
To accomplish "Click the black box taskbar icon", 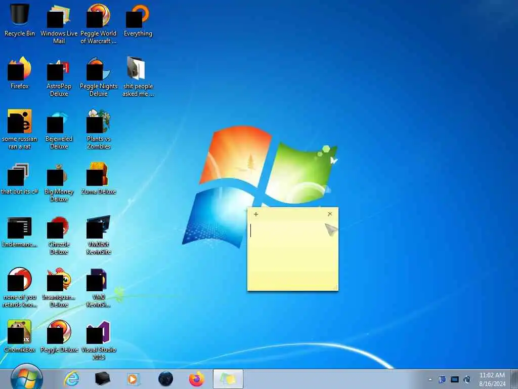I will tap(102, 379).
